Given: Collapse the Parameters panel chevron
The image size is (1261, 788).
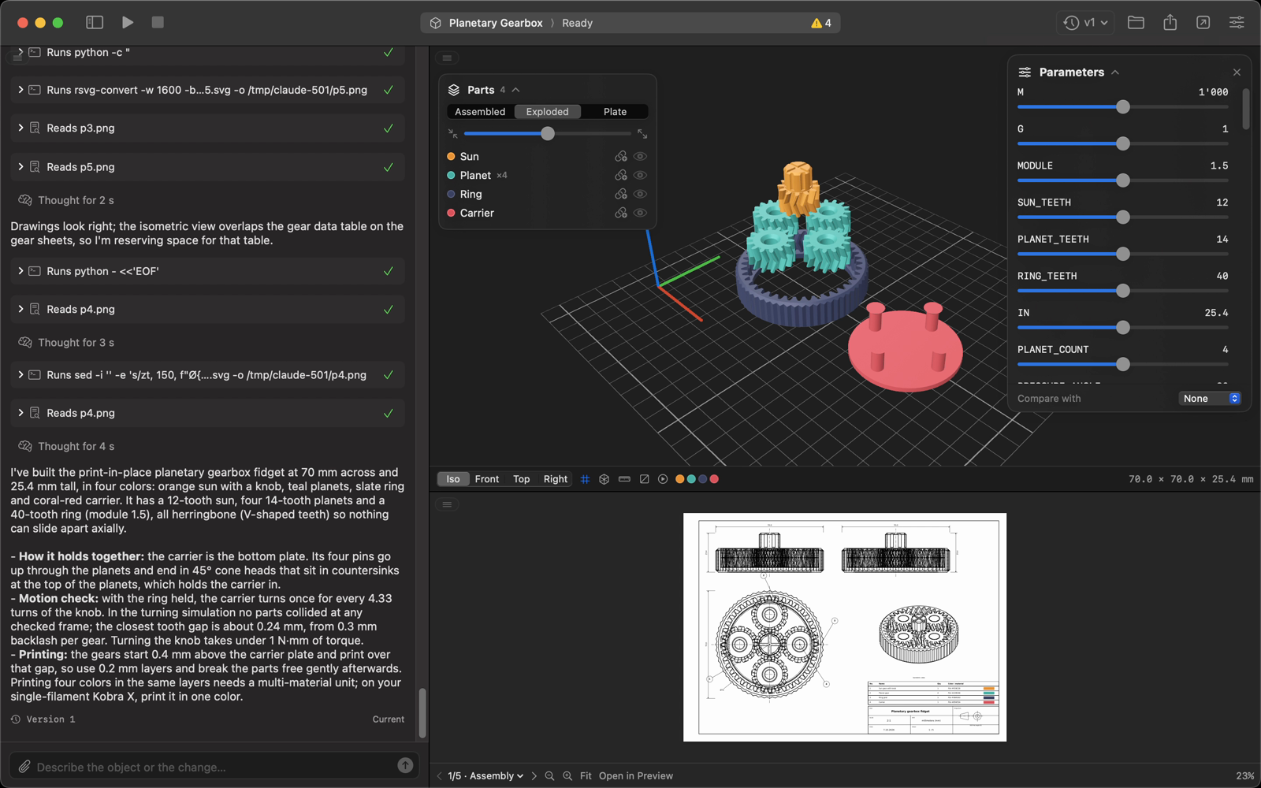Looking at the screenshot, I should [x=1115, y=72].
